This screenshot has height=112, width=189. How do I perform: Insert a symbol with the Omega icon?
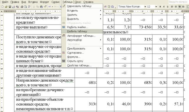click(112, 6)
